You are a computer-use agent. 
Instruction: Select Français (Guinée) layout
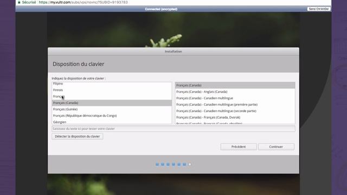[112, 109]
